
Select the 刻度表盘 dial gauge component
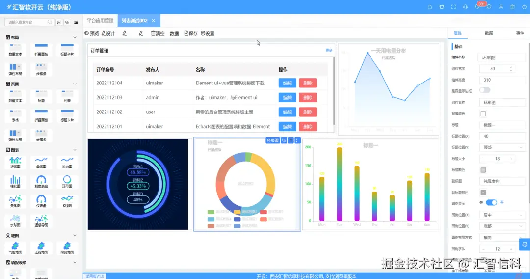[41, 182]
